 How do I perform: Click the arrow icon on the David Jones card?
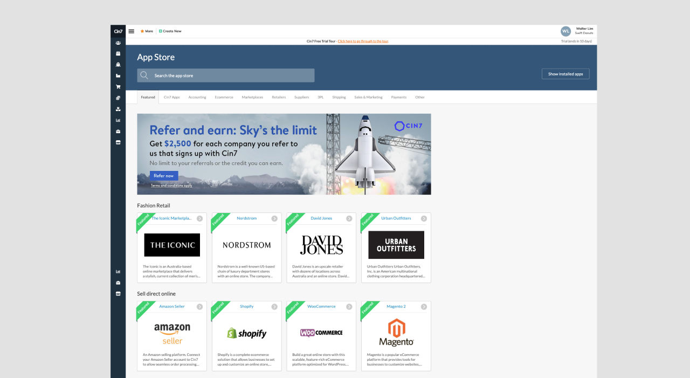click(x=349, y=218)
